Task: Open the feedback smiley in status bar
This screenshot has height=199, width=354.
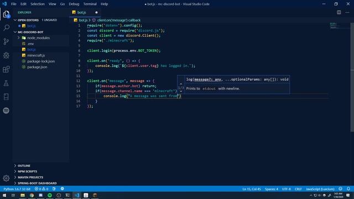Action: pyautogui.click(x=340, y=189)
